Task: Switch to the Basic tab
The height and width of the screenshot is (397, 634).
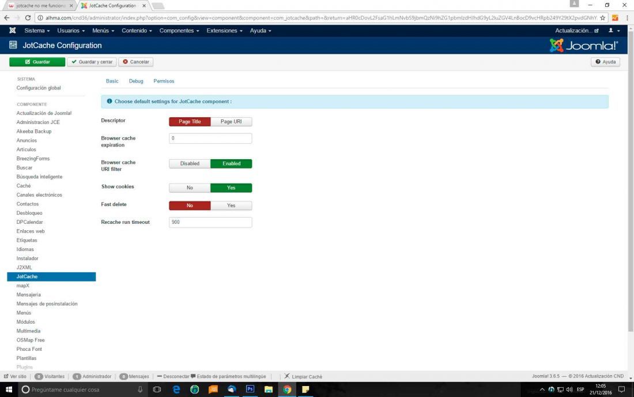Action: tap(112, 81)
